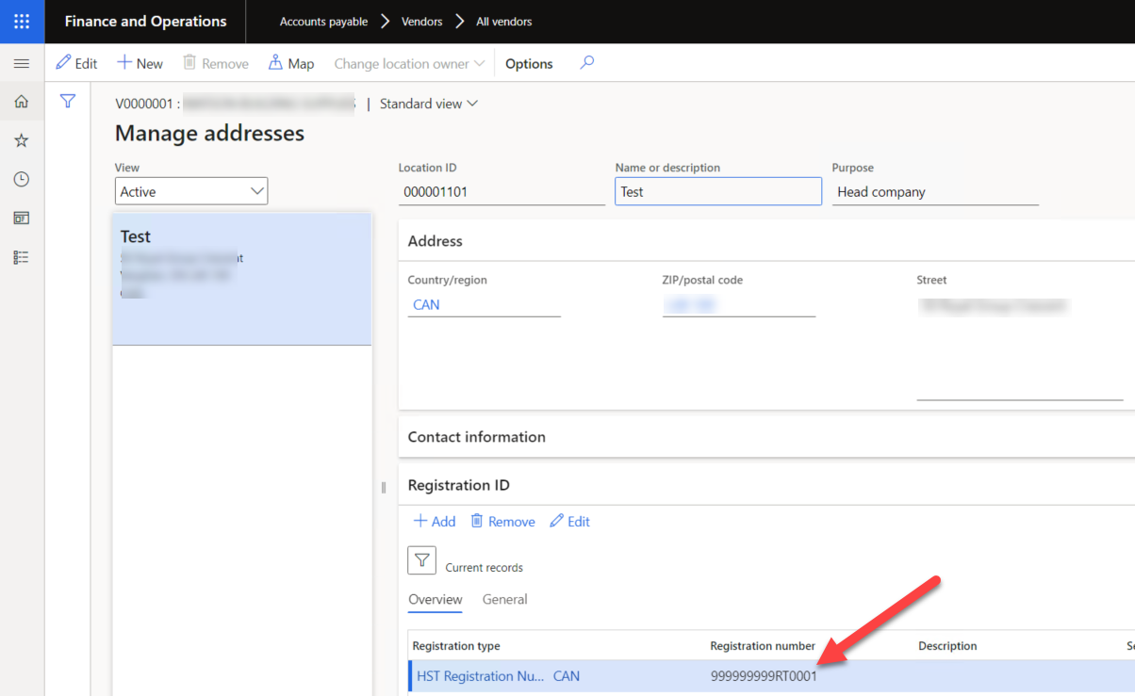Screen dimensions: 1135x696
Task: Open the filter pane funnel icon
Action: tap(68, 102)
